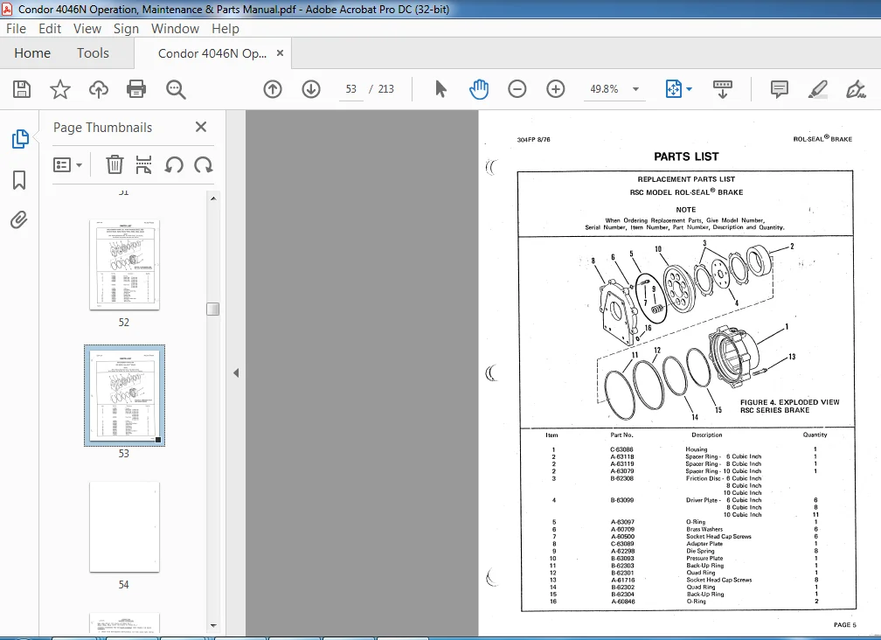Click the scrolling mode download-style icon
This screenshot has width=881, height=640.
coord(723,89)
